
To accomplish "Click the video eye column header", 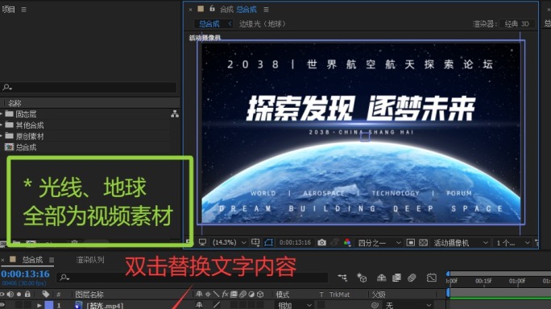I will [x=2, y=294].
